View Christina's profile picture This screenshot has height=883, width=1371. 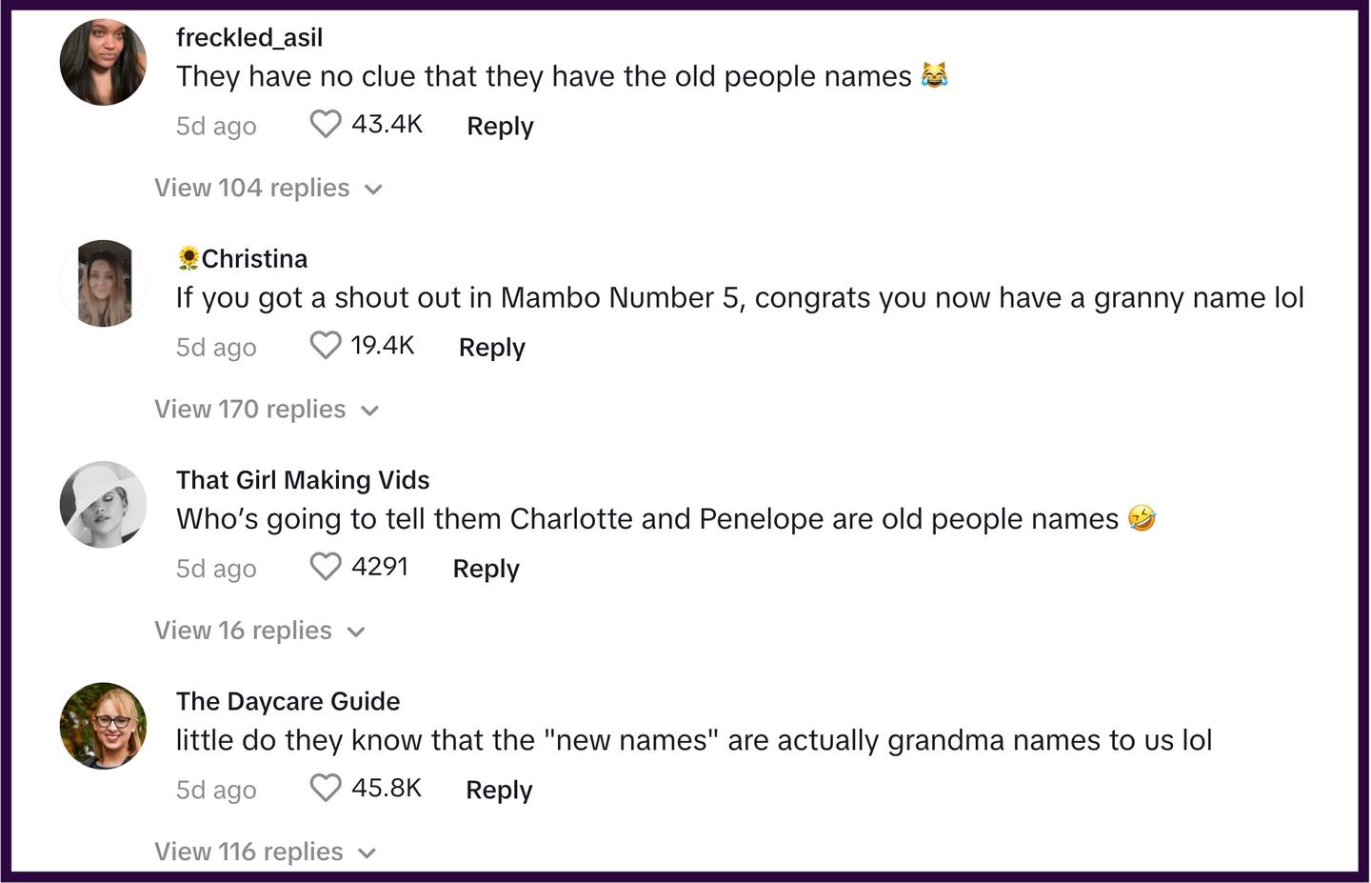point(103,282)
